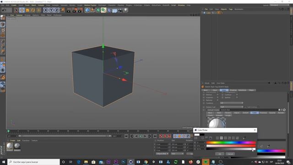Open the Size mode dropdown in coordinates
293x165 pixels.
pyautogui.click(x=177, y=154)
